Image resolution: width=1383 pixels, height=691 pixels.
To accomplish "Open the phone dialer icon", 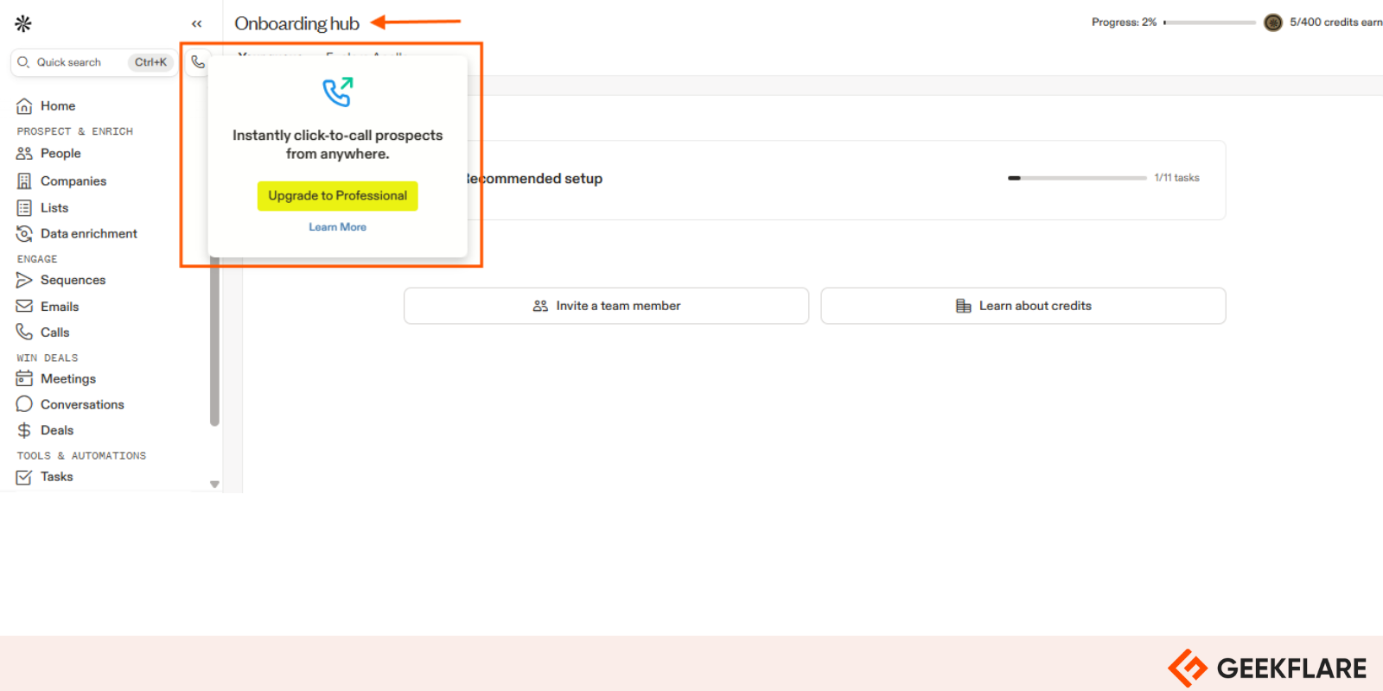I will pos(198,62).
